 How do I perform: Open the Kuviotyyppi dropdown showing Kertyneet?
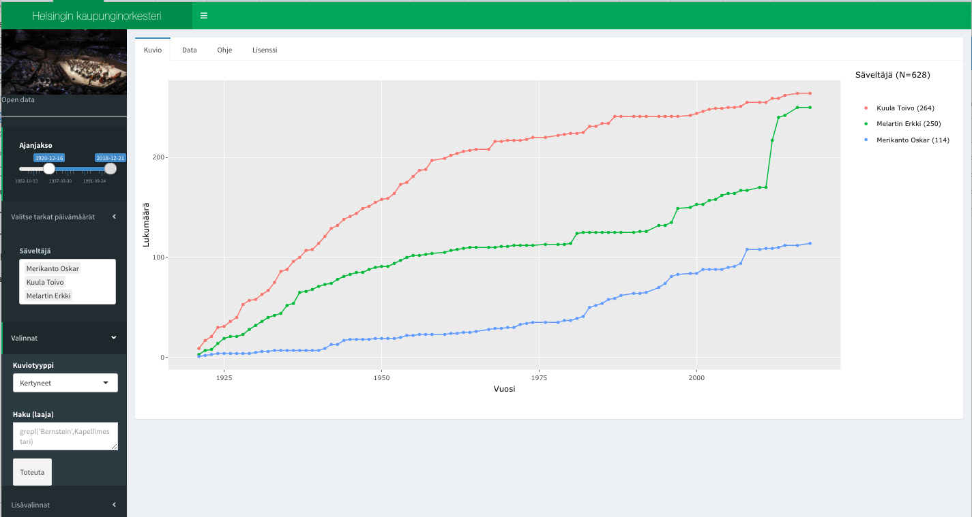coord(65,383)
